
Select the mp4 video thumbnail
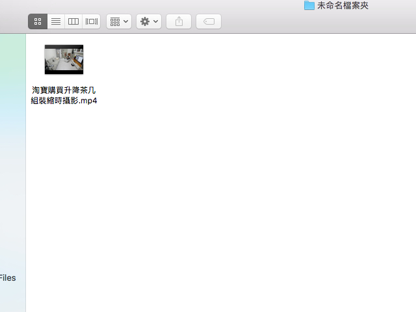(64, 59)
